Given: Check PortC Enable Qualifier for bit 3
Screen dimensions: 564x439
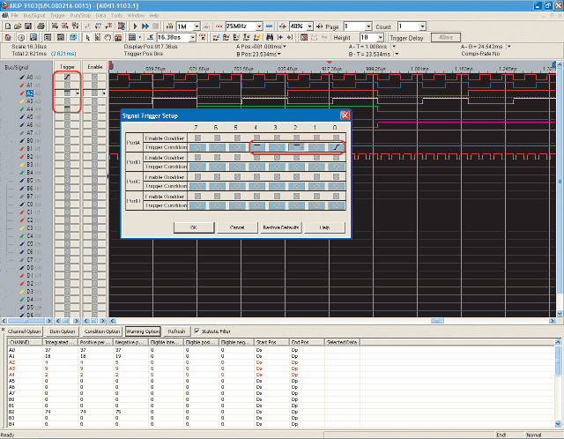Looking at the screenshot, I should coord(276,178).
